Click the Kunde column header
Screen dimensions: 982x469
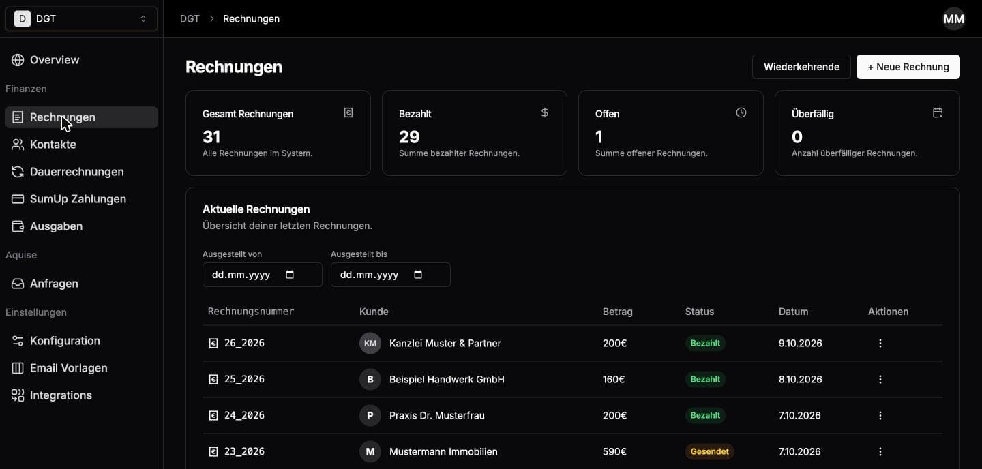[x=374, y=312]
